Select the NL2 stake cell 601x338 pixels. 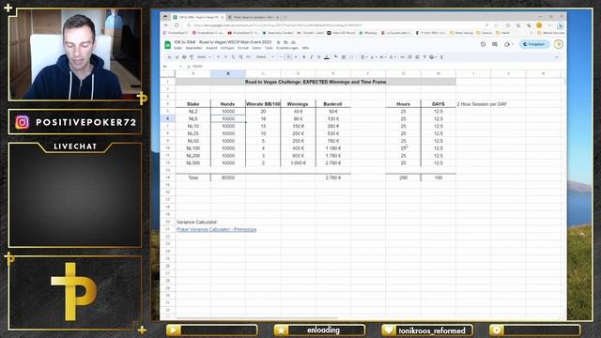[193, 112]
